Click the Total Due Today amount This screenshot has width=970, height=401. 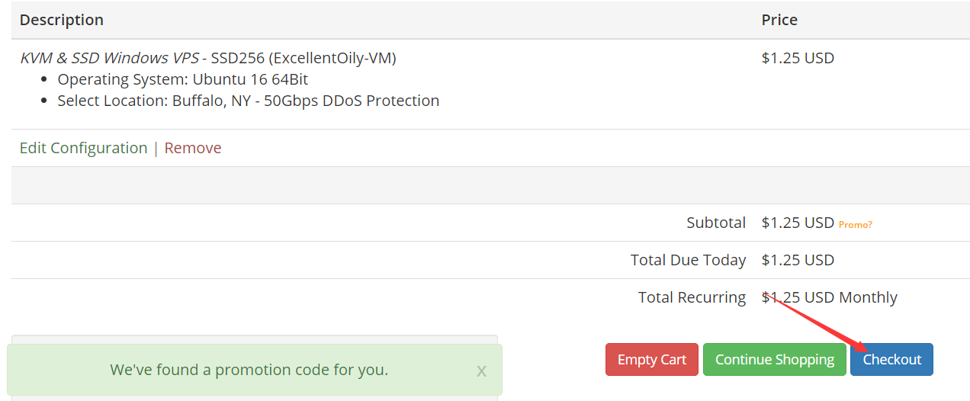pos(798,260)
